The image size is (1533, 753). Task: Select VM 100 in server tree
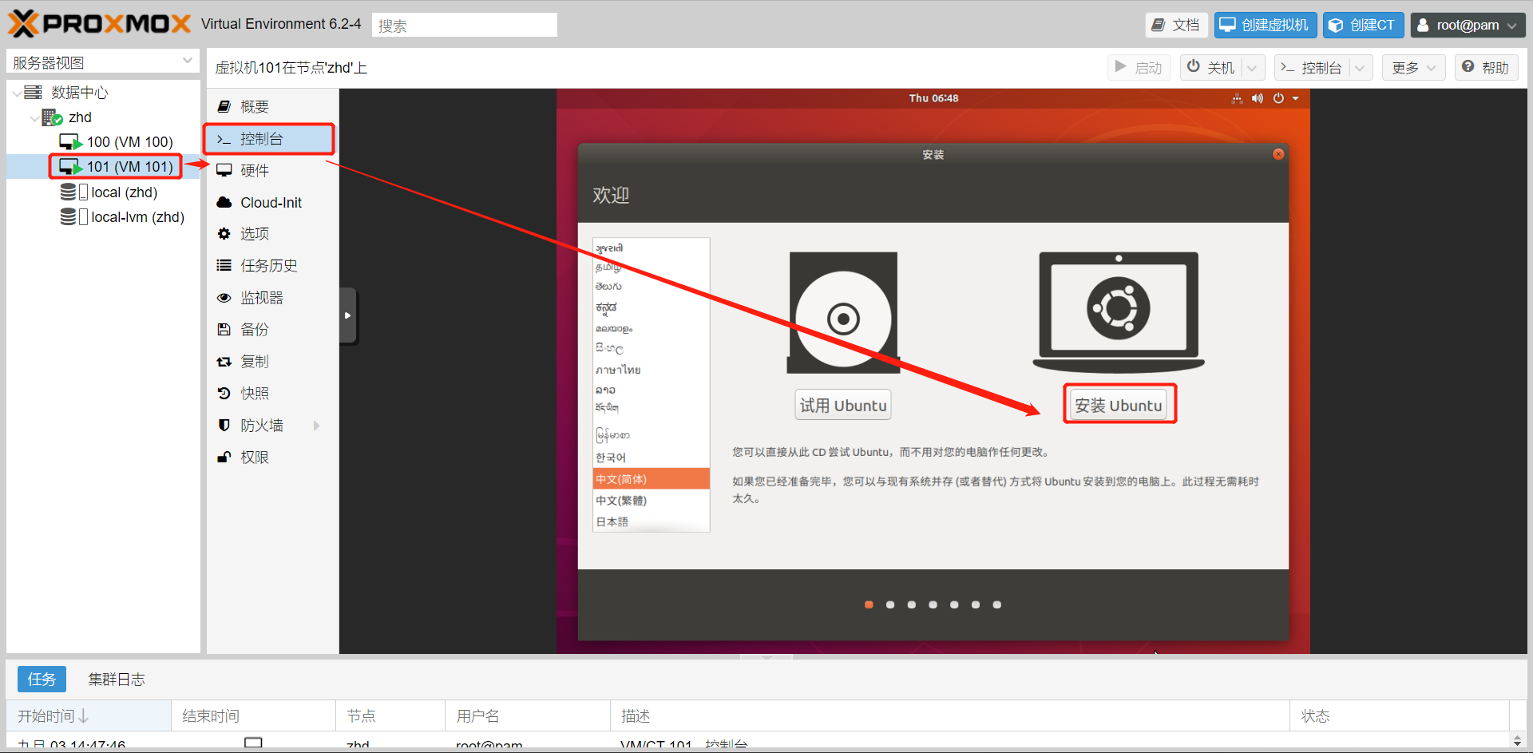[x=117, y=142]
